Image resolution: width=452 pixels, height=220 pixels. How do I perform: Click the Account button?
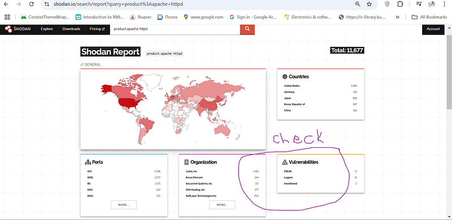tap(433, 29)
